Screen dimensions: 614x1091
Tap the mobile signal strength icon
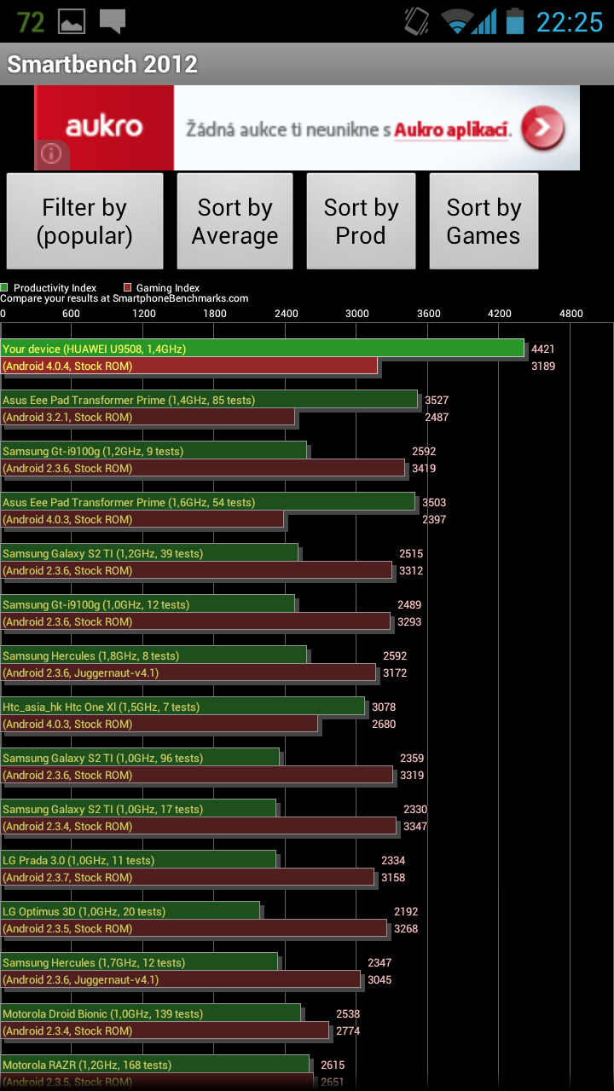click(485, 21)
